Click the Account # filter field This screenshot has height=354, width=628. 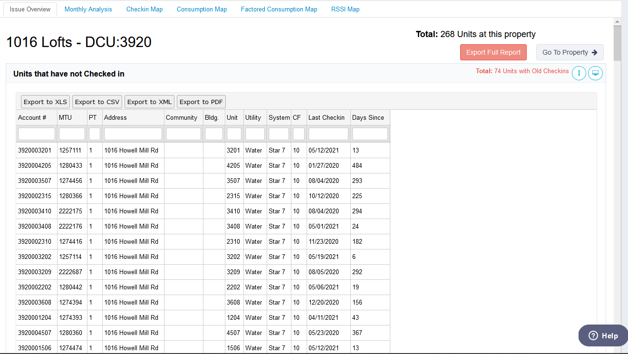pyautogui.click(x=37, y=134)
